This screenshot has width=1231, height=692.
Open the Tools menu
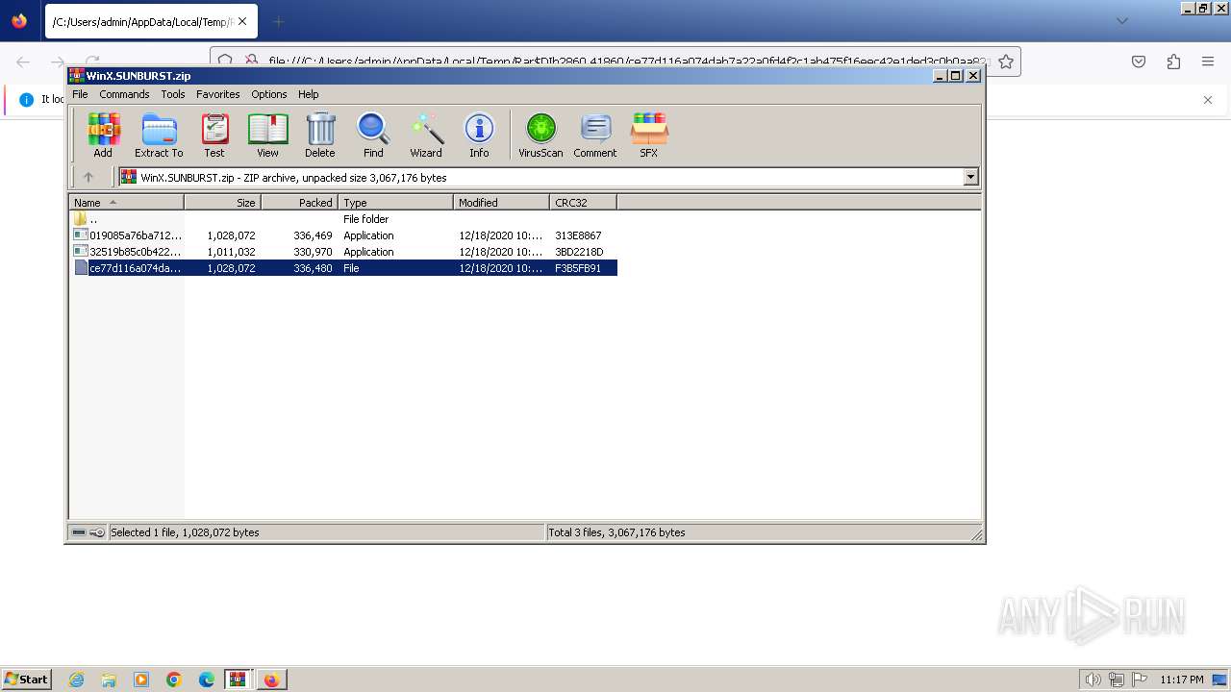click(173, 94)
